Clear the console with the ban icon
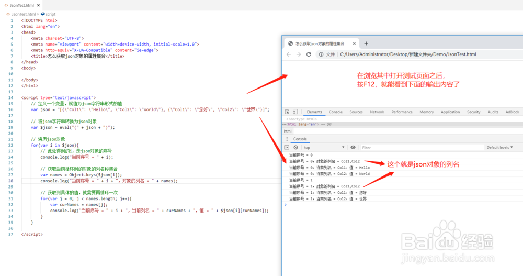The height and width of the screenshot is (276, 523). coord(295,147)
